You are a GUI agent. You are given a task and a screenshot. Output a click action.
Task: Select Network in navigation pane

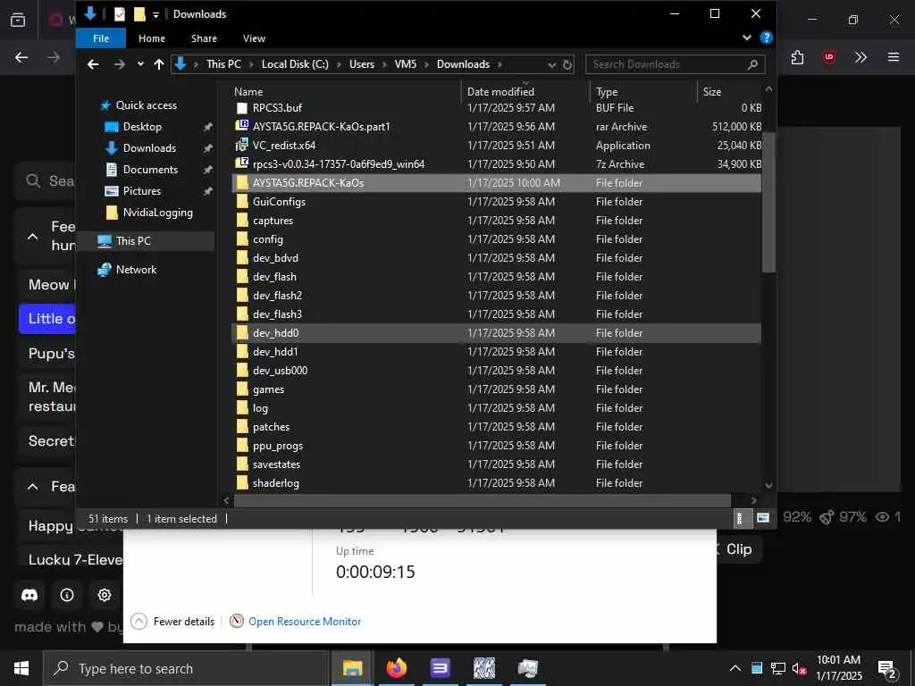tap(136, 270)
